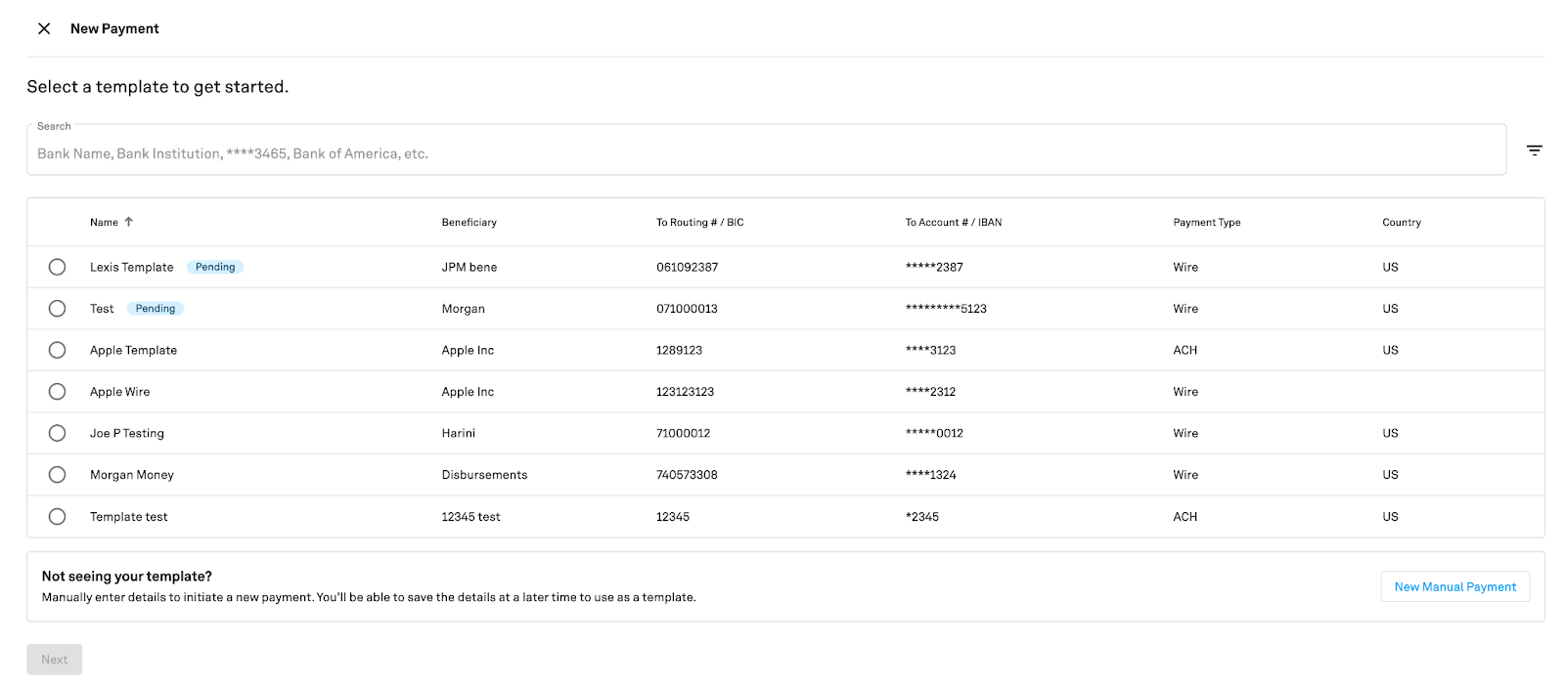Click the template search field
Screen dimensions: 1565x689
[x=765, y=153]
